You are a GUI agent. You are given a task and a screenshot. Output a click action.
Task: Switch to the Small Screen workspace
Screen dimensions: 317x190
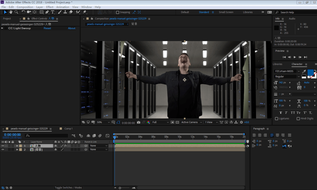(x=226, y=12)
